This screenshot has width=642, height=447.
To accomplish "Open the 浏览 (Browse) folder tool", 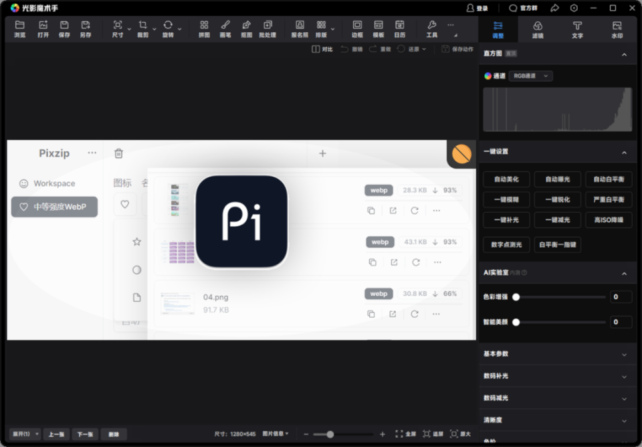I will click(20, 29).
